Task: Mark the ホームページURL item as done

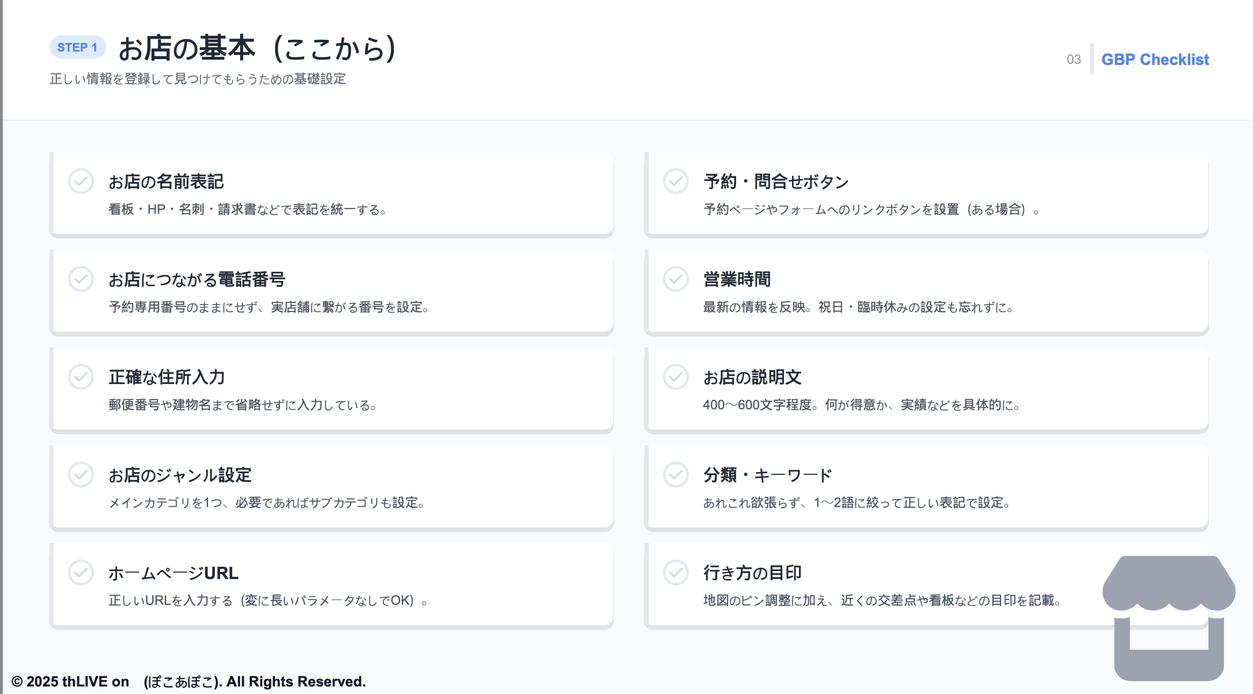Action: [81, 573]
